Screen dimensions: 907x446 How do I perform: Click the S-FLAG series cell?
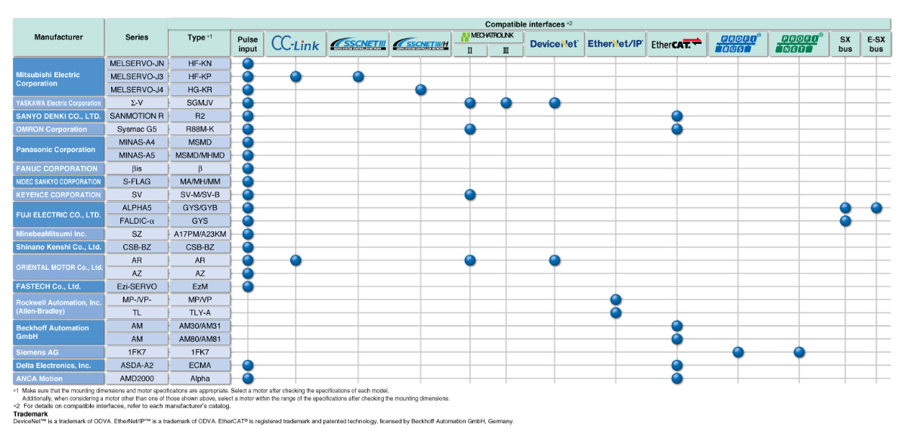pyautogui.click(x=137, y=181)
